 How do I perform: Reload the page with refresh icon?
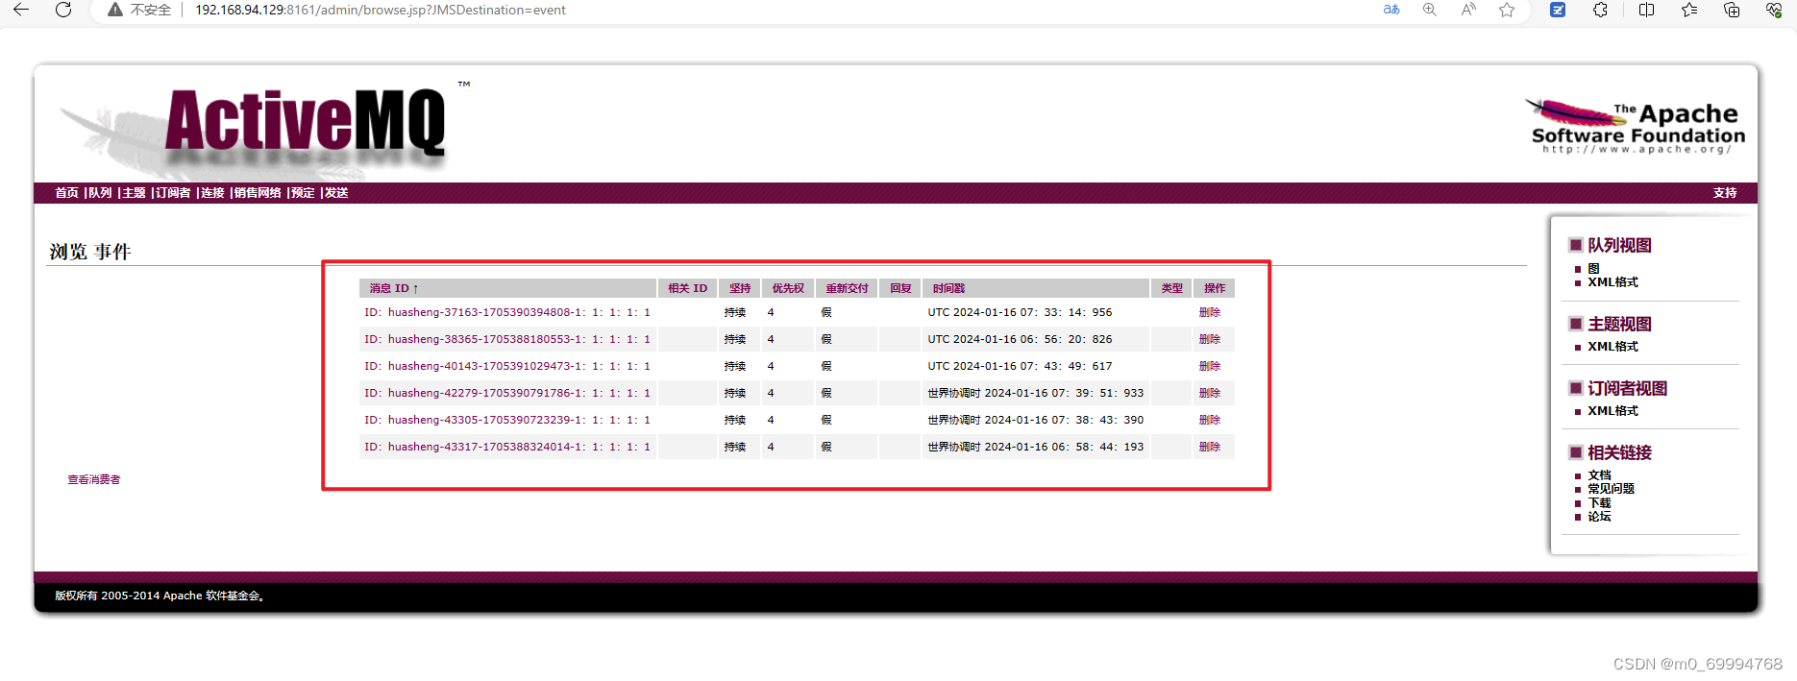click(63, 10)
